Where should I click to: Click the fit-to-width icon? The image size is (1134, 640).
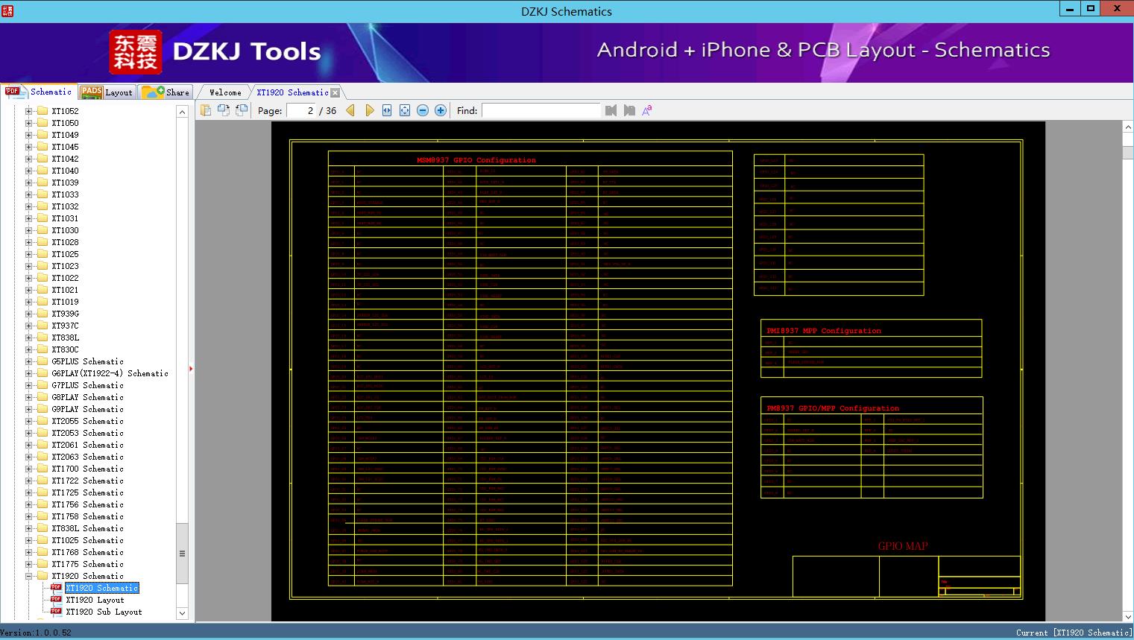[x=387, y=110]
